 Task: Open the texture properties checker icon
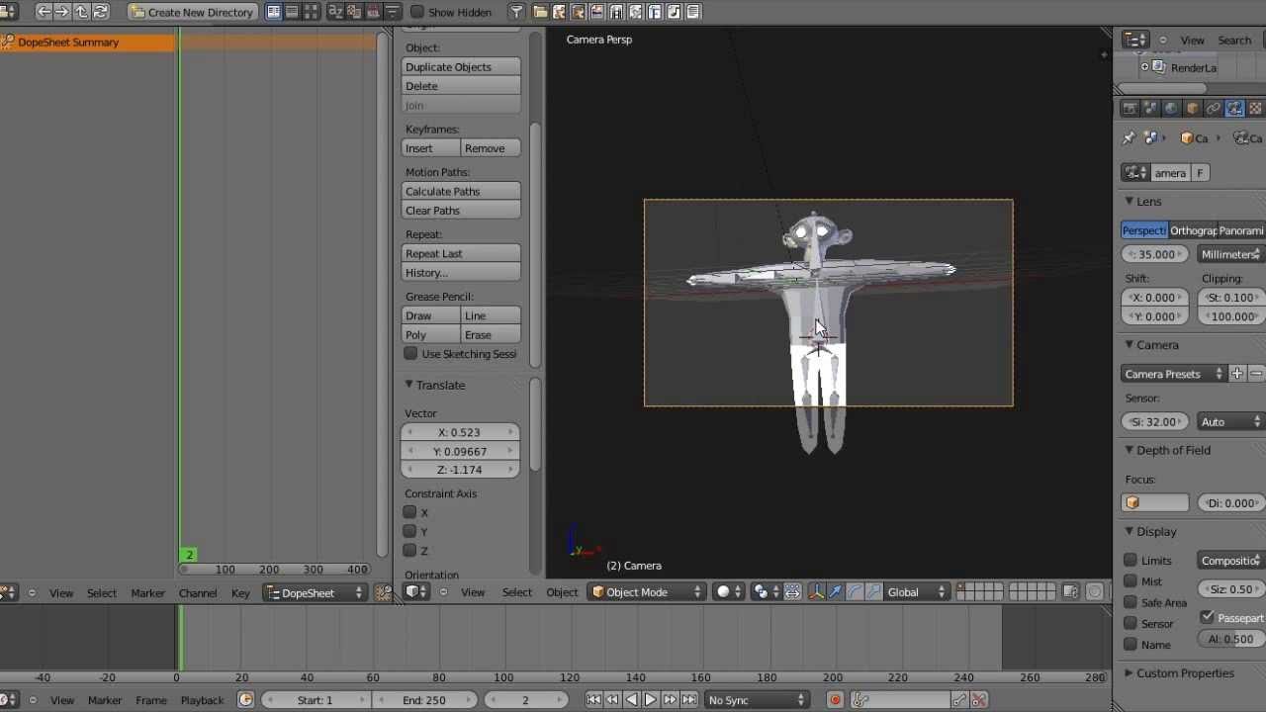[x=1256, y=108]
